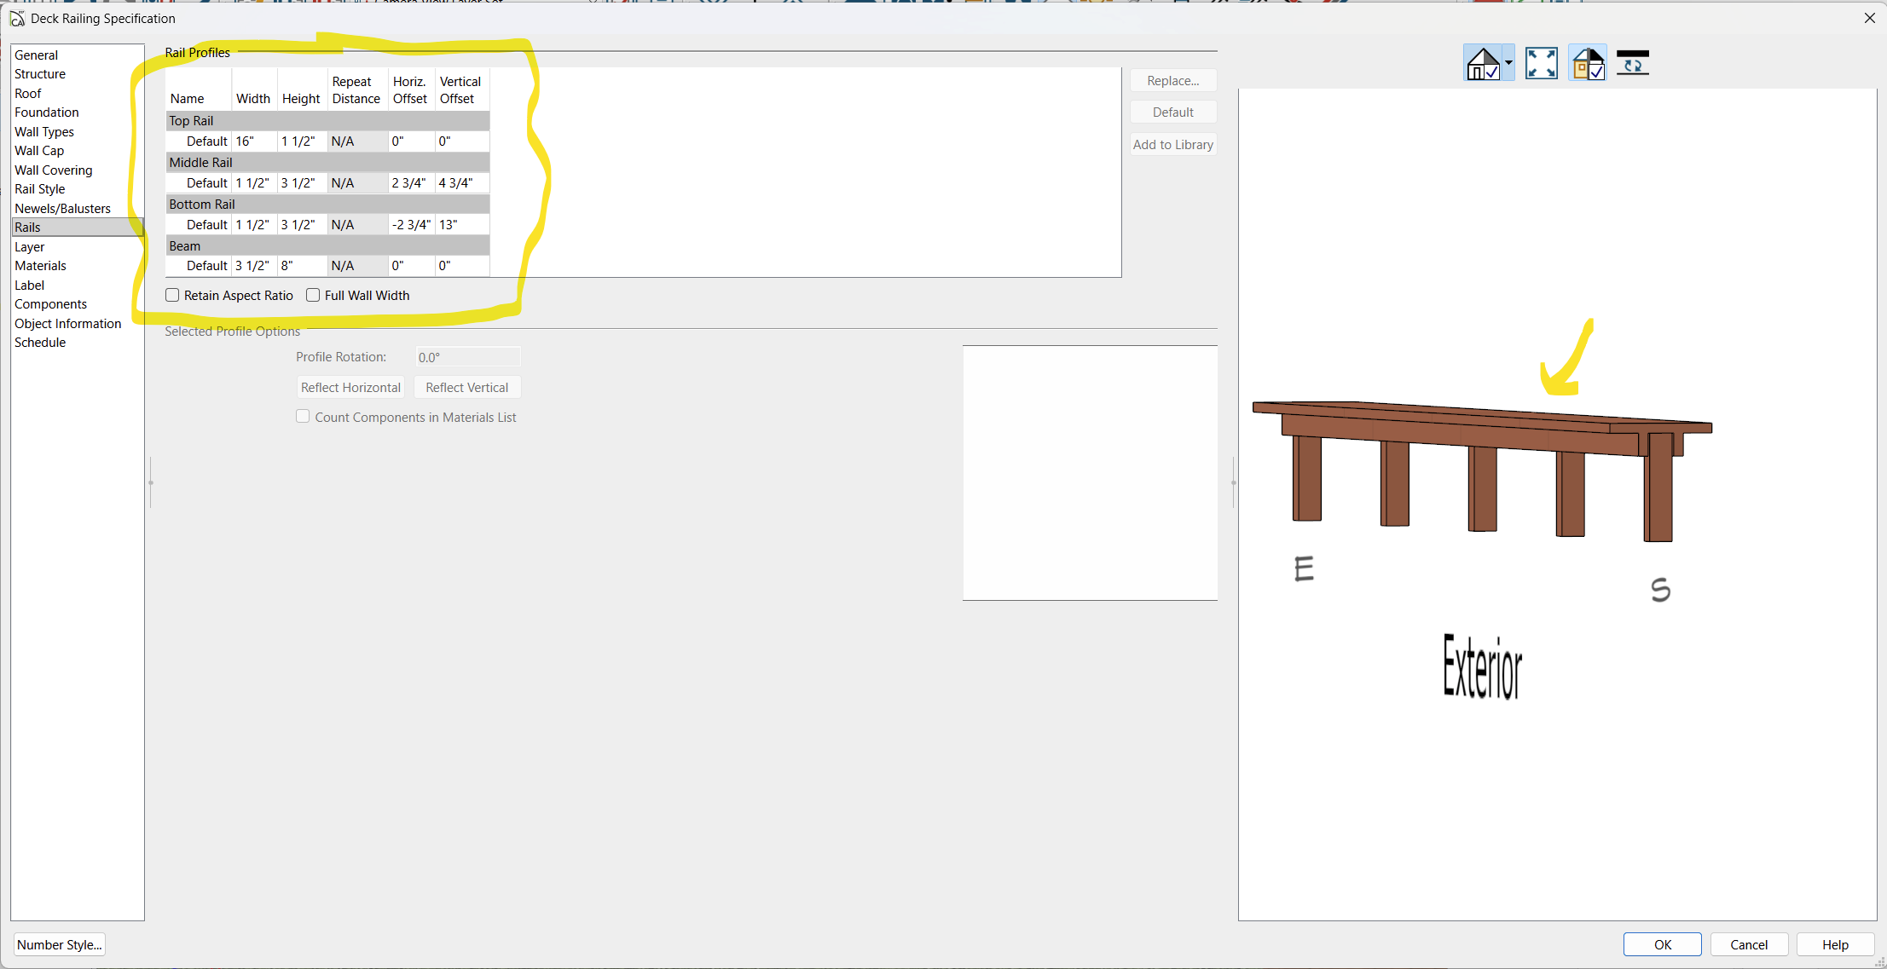Viewport: 1887px width, 969px height.
Task: Enable Retain Aspect Ratio checkbox
Action: tap(173, 295)
